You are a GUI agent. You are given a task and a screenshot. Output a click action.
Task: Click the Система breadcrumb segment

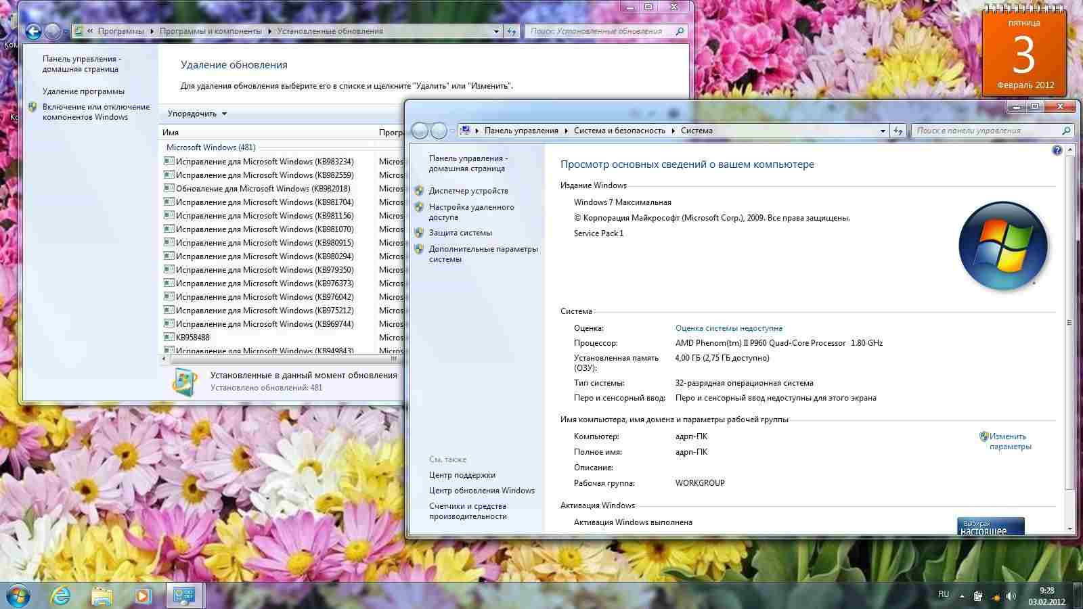(697, 131)
